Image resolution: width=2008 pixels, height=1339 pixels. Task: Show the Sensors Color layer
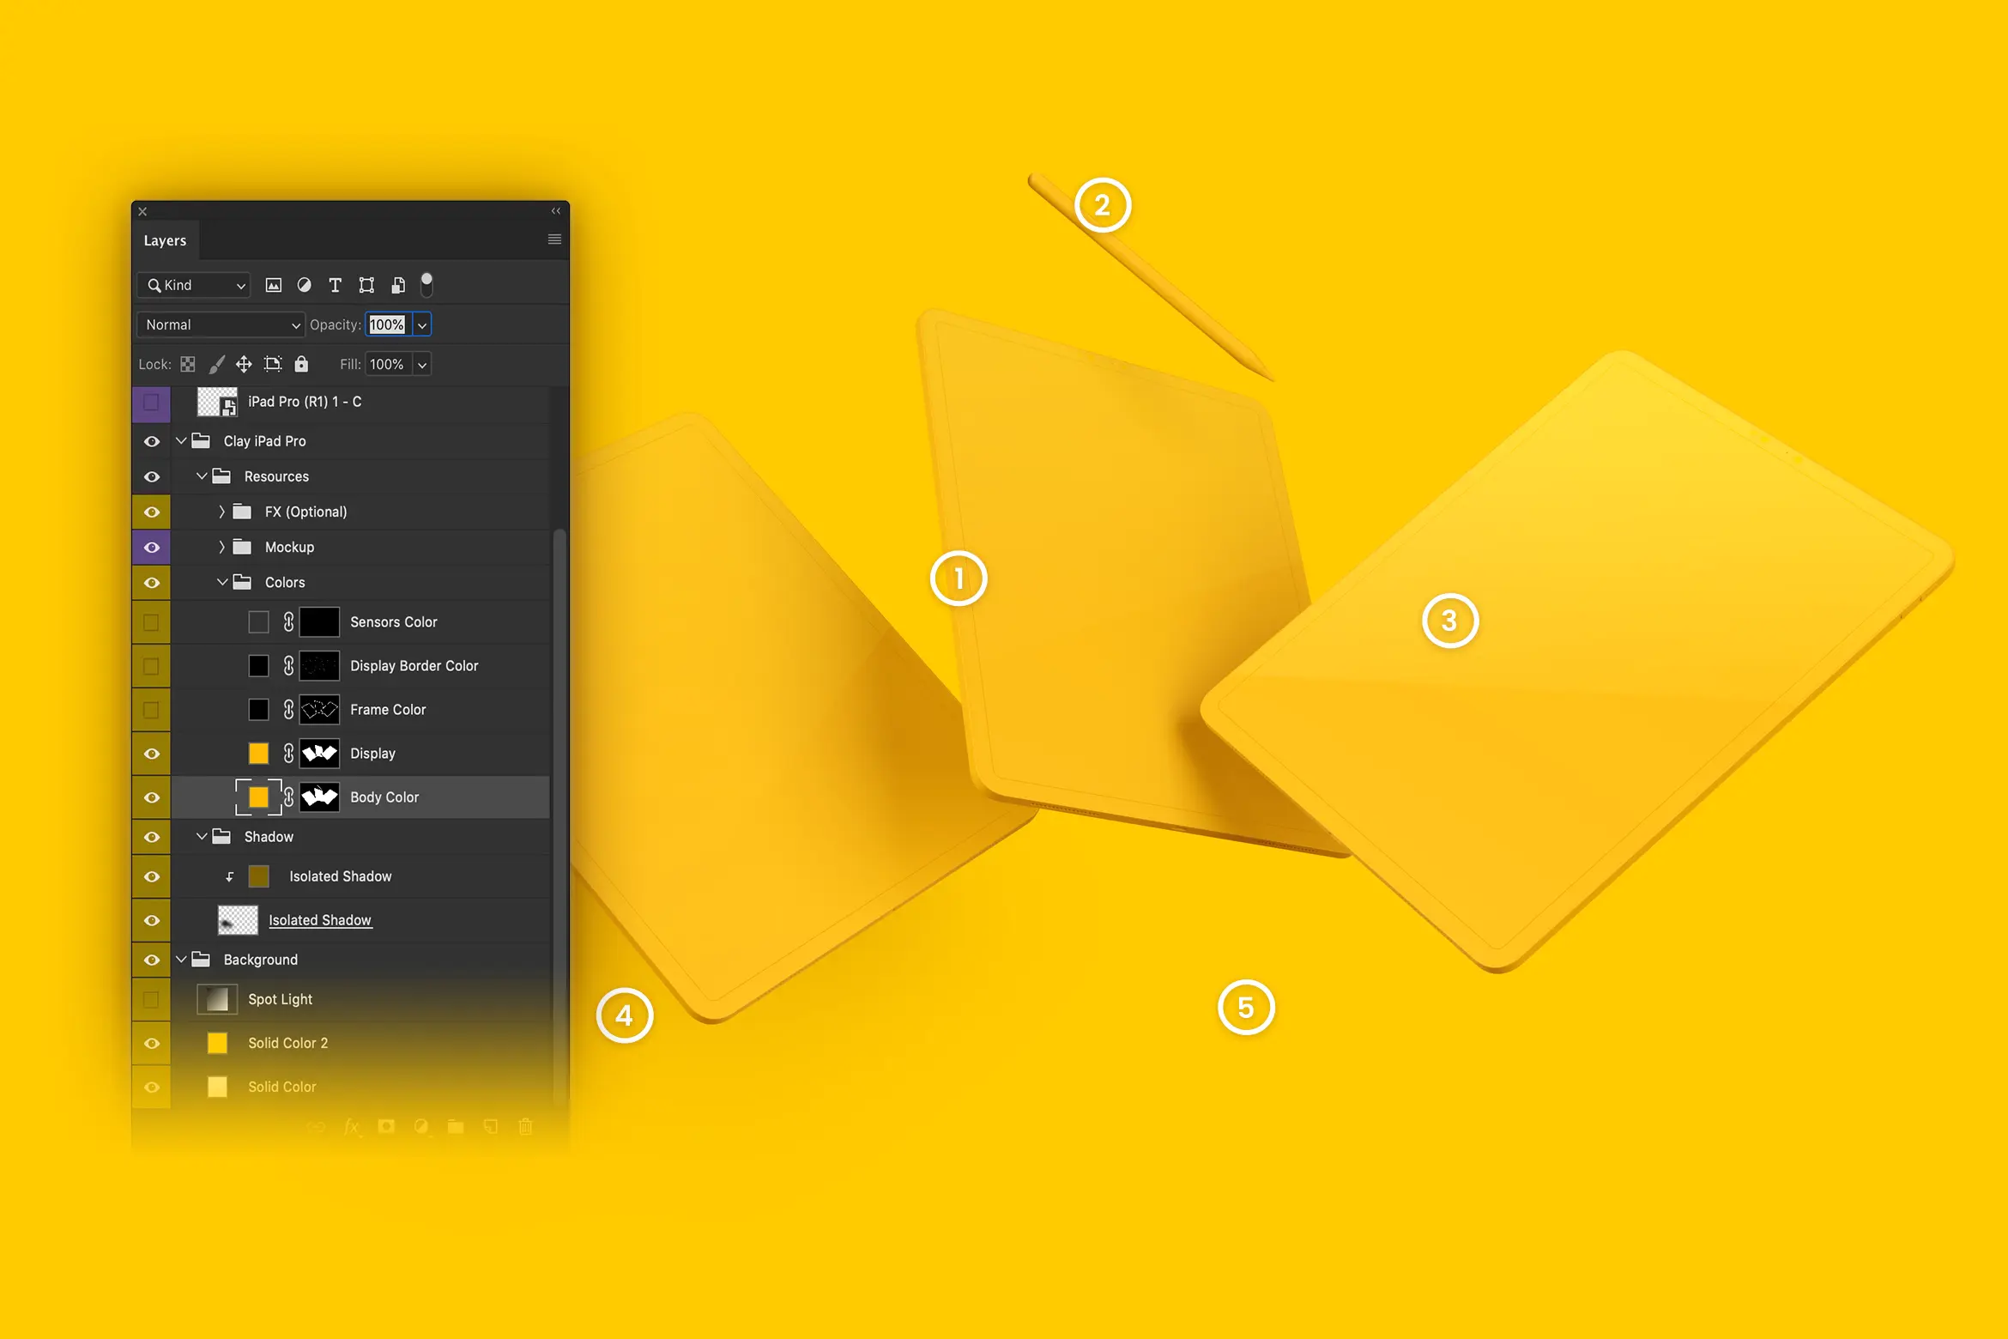tap(151, 622)
